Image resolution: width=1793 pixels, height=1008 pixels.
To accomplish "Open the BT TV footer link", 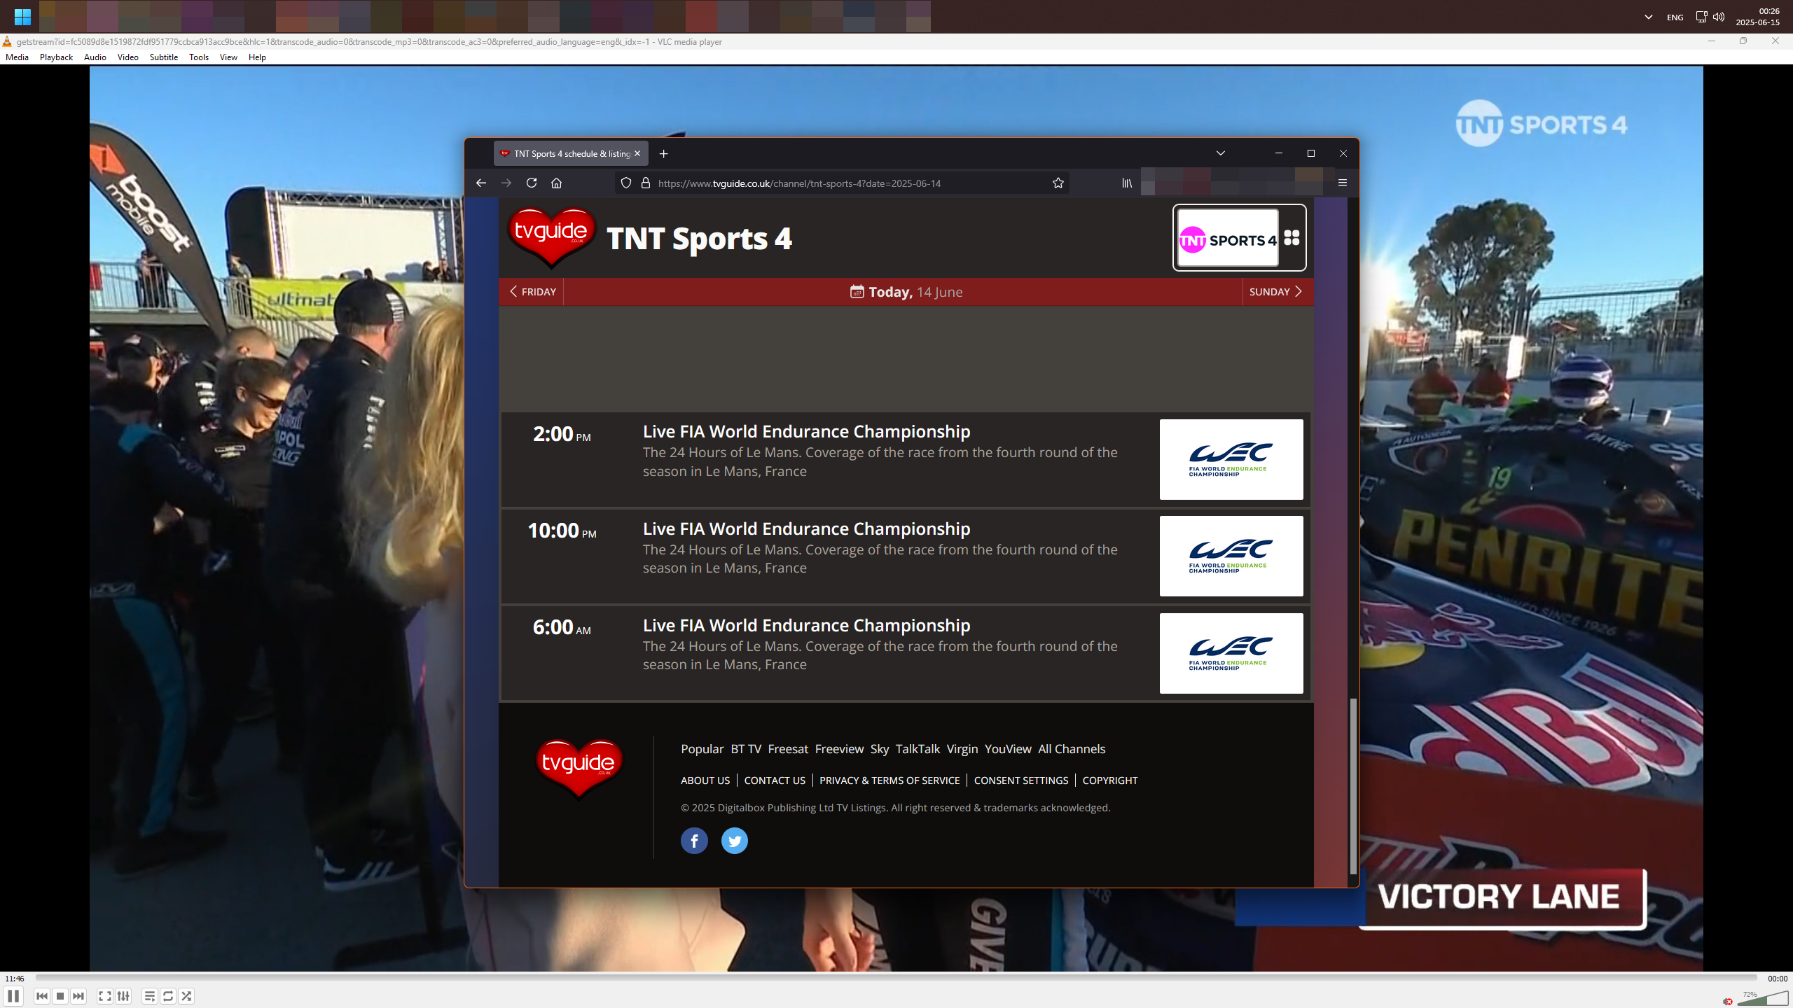I will [746, 749].
